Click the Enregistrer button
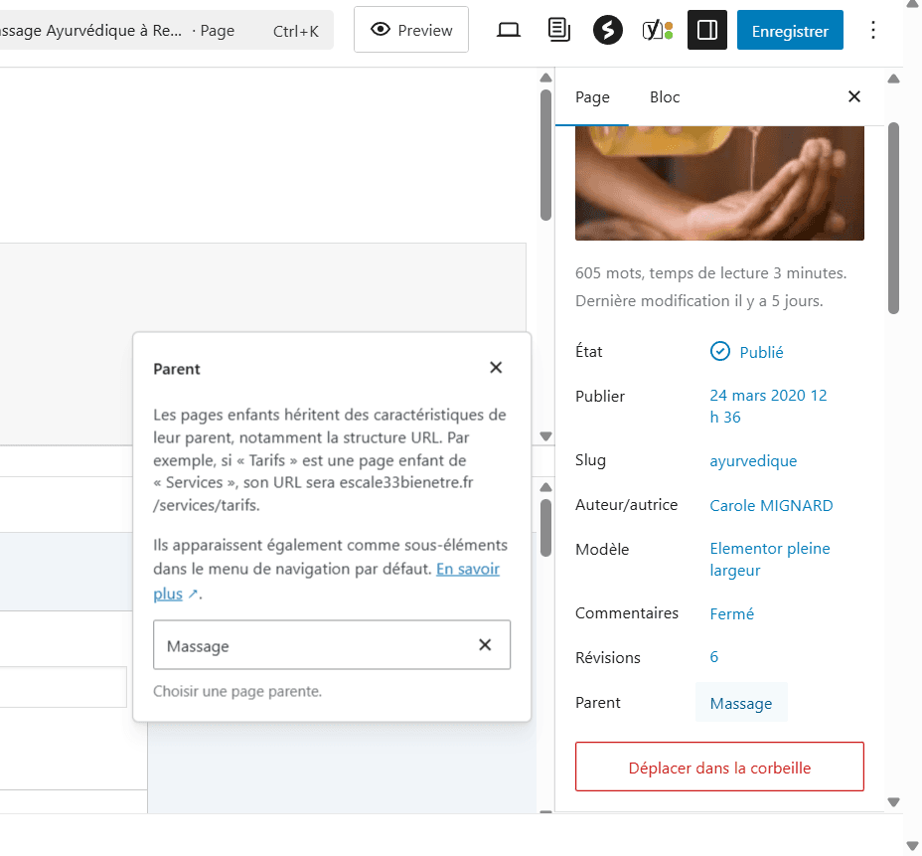922x856 pixels. (x=790, y=30)
